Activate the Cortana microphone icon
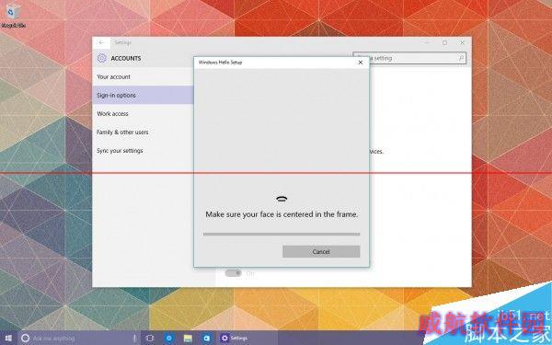The width and height of the screenshot is (552, 345). tap(134, 338)
